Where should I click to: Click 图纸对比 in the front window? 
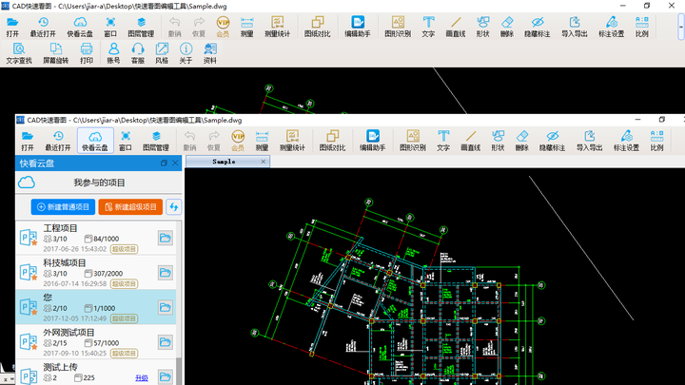[332, 141]
